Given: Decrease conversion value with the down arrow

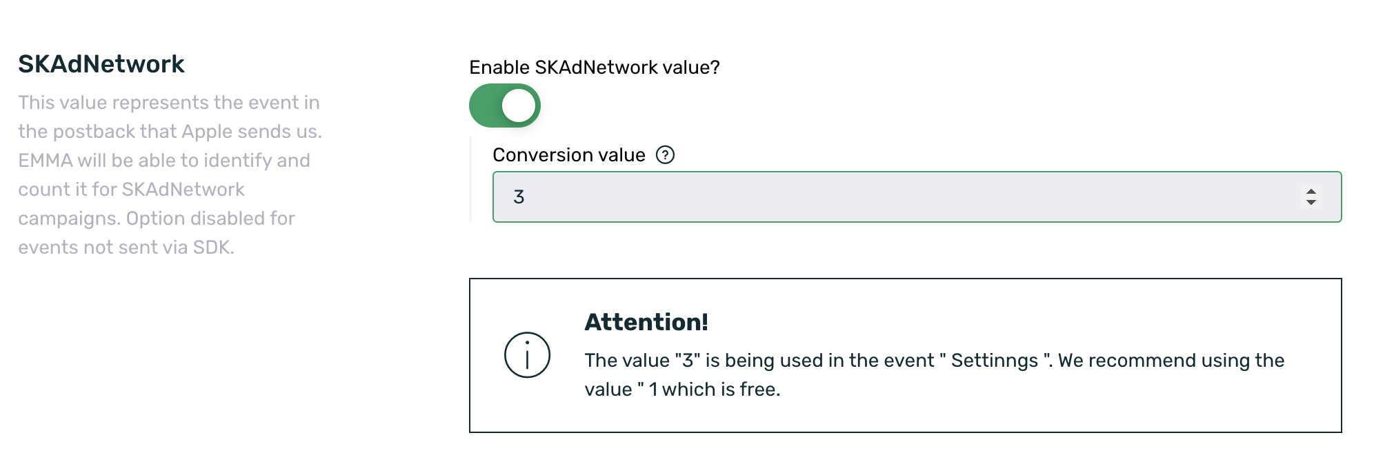Looking at the screenshot, I should (1311, 202).
